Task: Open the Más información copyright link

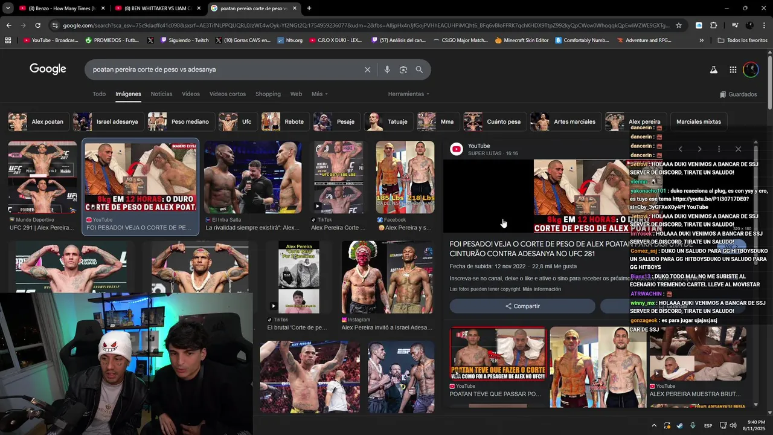Action: (542, 289)
